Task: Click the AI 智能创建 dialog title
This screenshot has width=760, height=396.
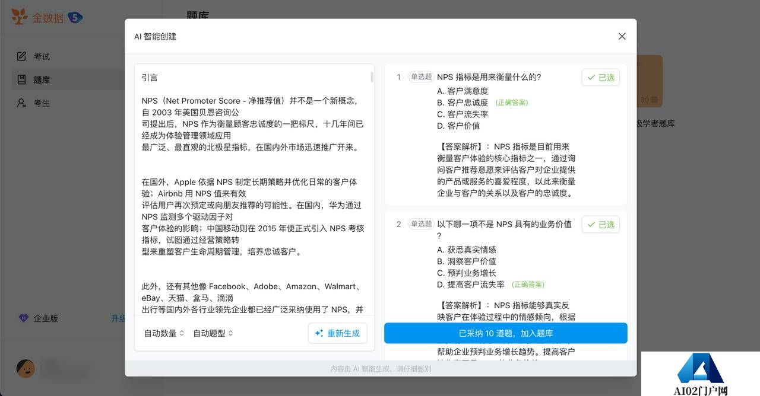Action: (155, 36)
